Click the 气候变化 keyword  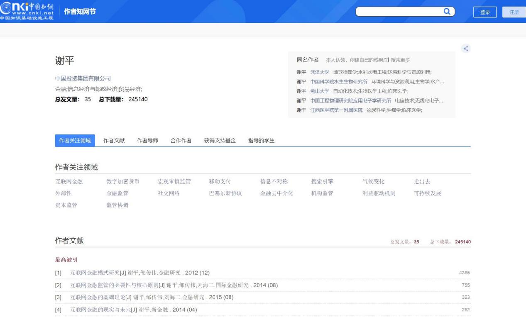[x=374, y=181]
